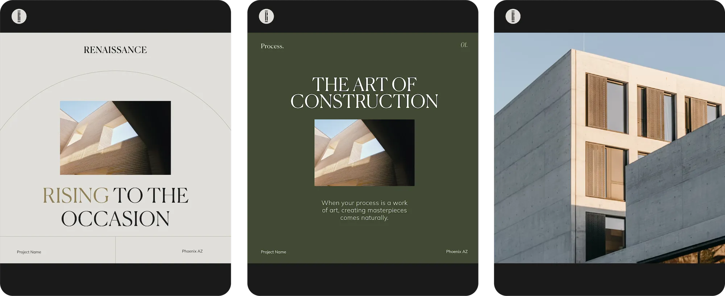Select the paragraph about process being art

(x=364, y=210)
